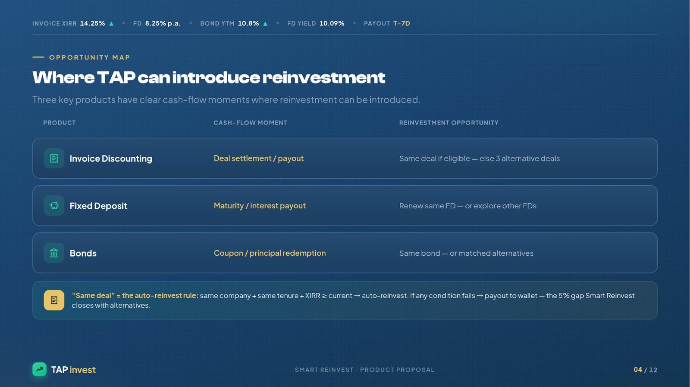The width and height of the screenshot is (690, 387).
Task: Click the "T-7D" payout value
Action: (x=401, y=24)
